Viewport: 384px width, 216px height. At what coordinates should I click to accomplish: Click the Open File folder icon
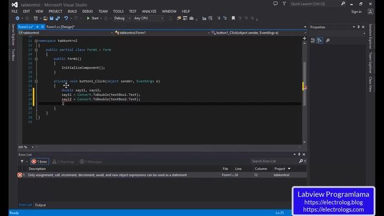45,19
